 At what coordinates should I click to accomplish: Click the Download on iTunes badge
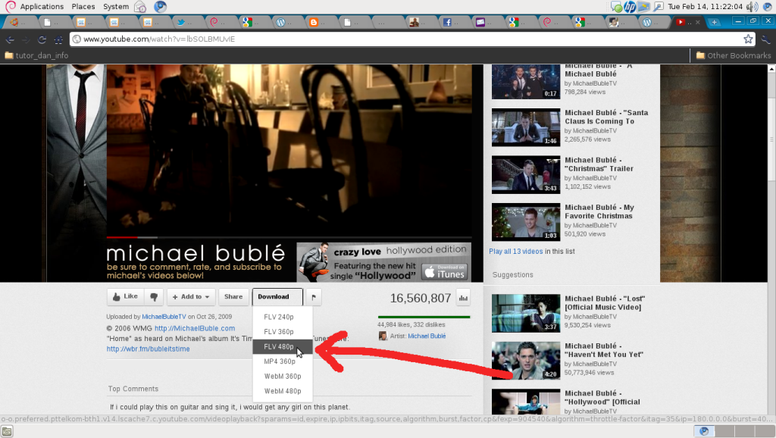pos(445,272)
